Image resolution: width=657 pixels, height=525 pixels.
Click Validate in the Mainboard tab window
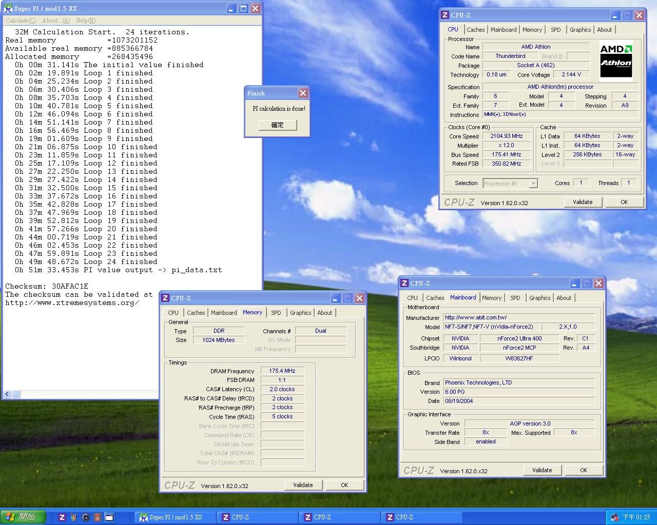click(542, 470)
